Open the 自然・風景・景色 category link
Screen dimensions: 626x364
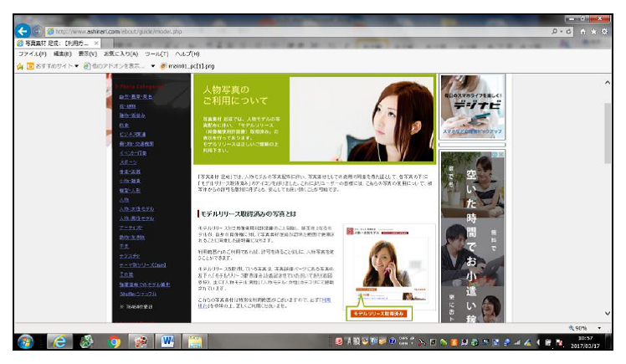[136, 97]
